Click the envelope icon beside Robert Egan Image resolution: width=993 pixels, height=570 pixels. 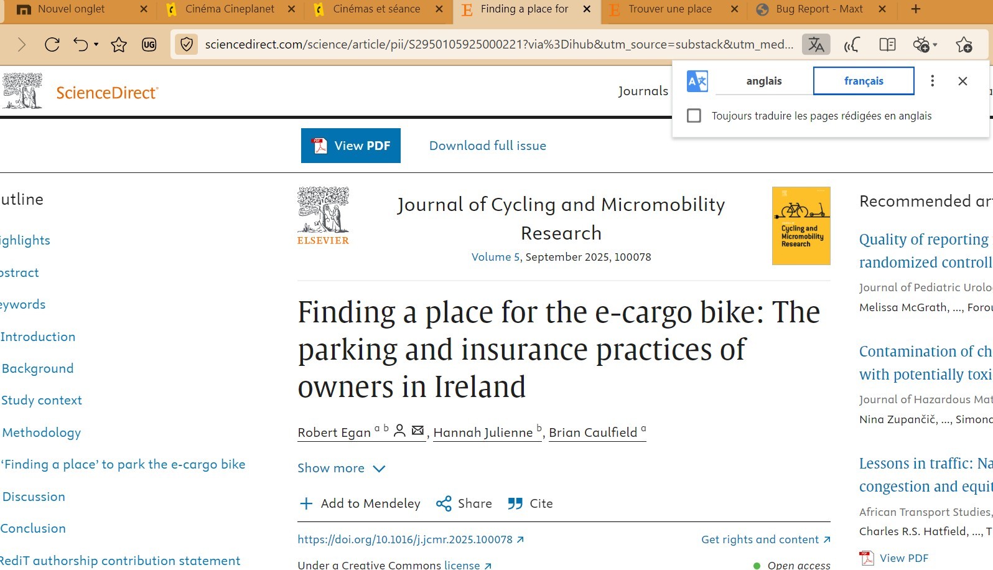[418, 431]
